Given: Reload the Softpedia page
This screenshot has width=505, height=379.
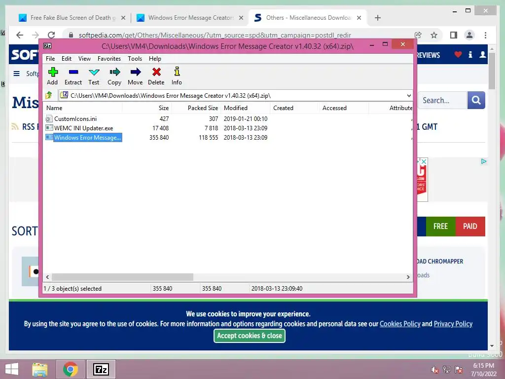Looking at the screenshot, I should point(51,35).
